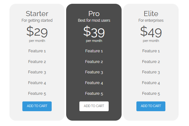Add the Elite plan to cart
Screen dimensions: 189x126
click(151, 106)
